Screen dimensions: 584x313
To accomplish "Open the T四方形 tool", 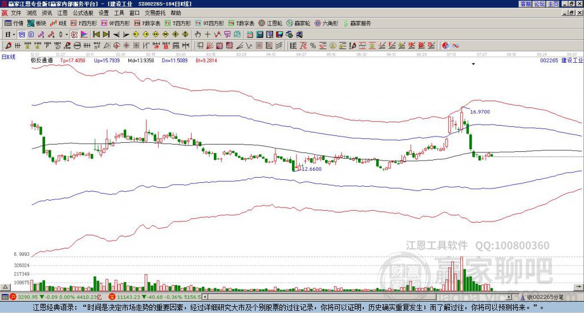I will click(178, 23).
